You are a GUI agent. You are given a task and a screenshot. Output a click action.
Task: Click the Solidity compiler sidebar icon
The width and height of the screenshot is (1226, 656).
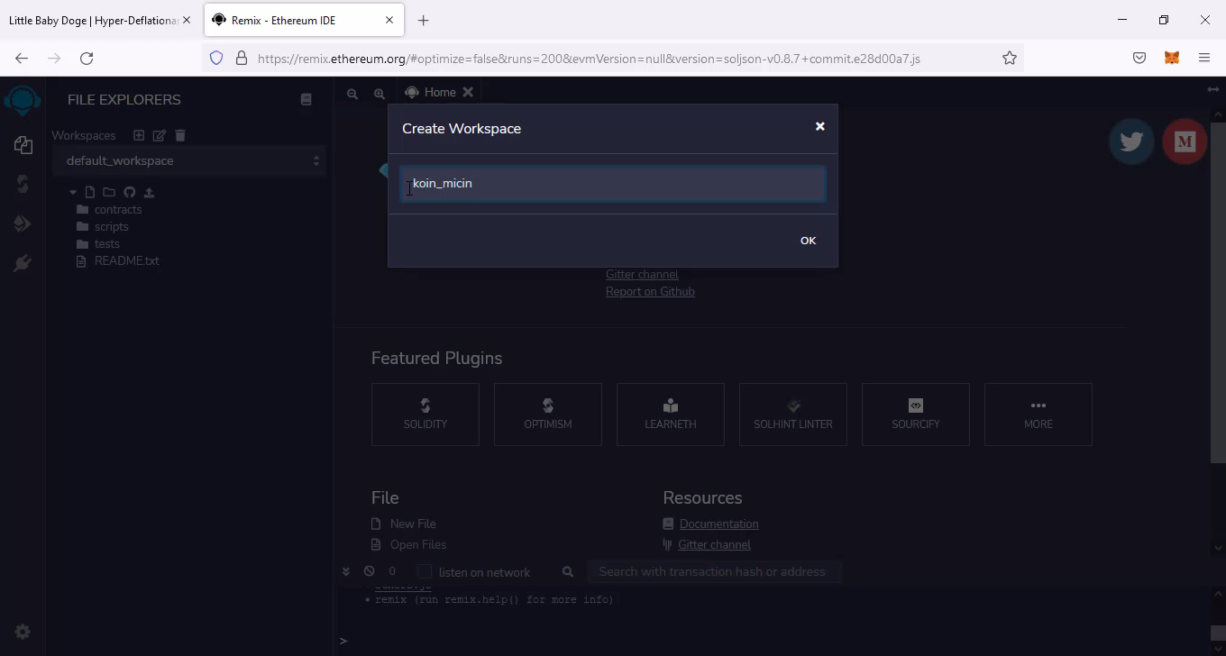tap(23, 184)
